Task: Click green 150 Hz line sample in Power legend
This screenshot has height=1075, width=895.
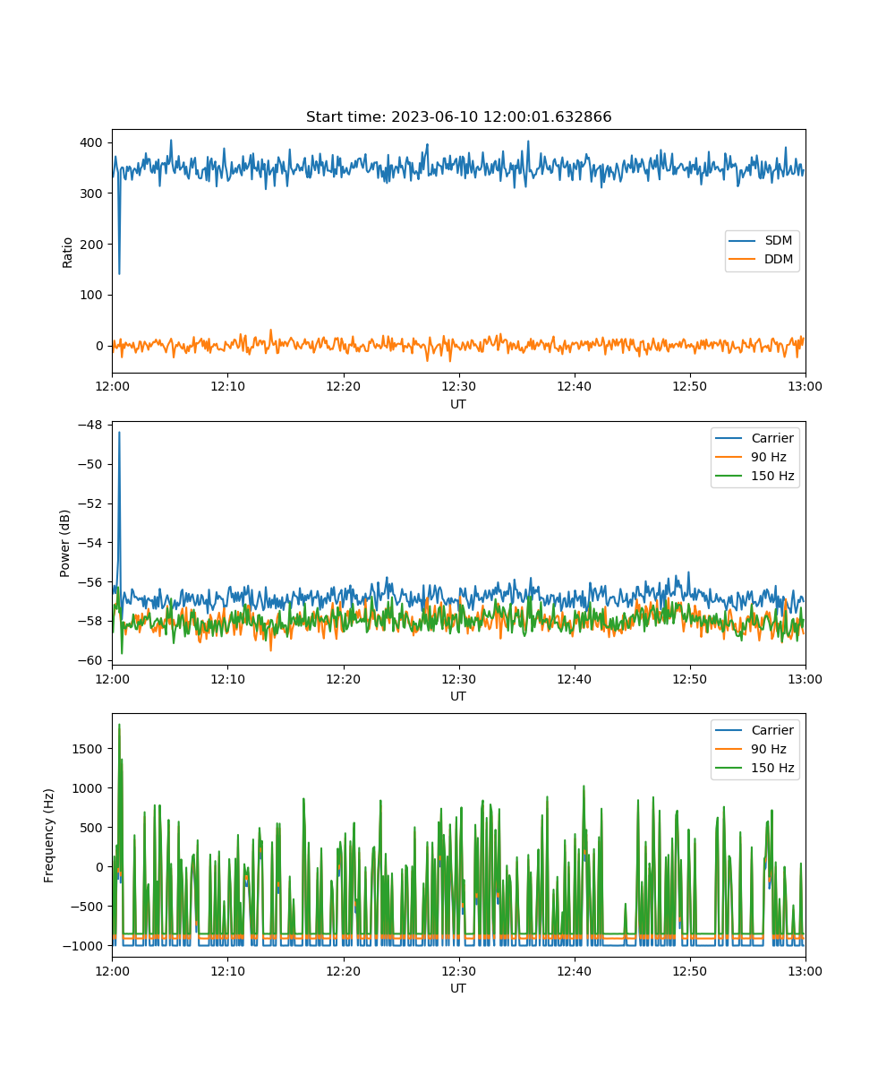Action: (x=729, y=476)
